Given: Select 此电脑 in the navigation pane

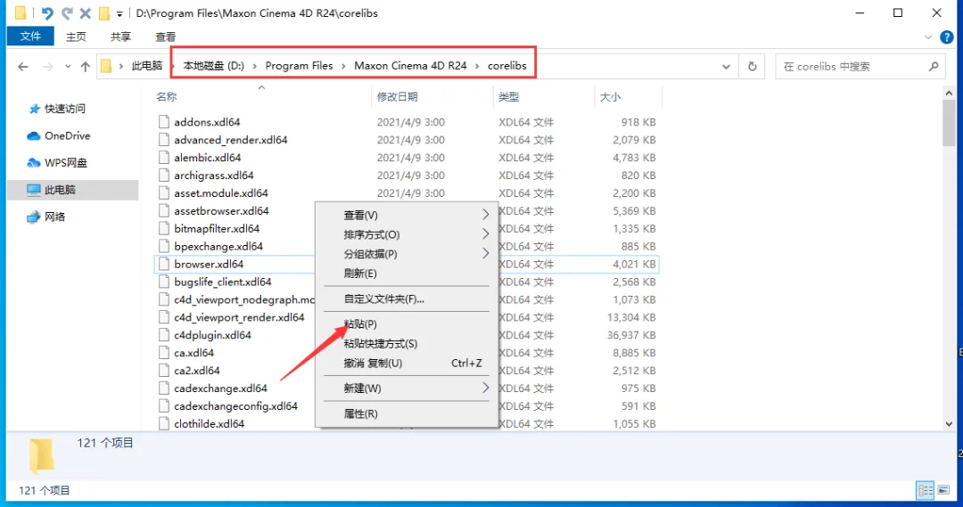Looking at the screenshot, I should 72,190.
